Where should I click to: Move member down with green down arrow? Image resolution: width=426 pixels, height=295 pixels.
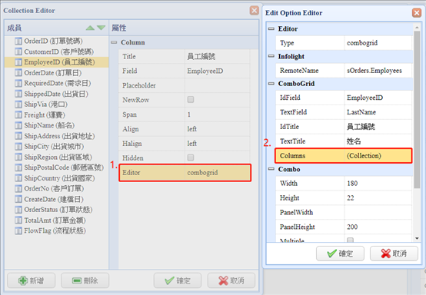[101, 28]
